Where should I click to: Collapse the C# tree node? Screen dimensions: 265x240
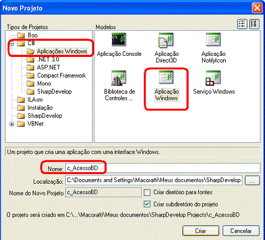tap(12, 44)
